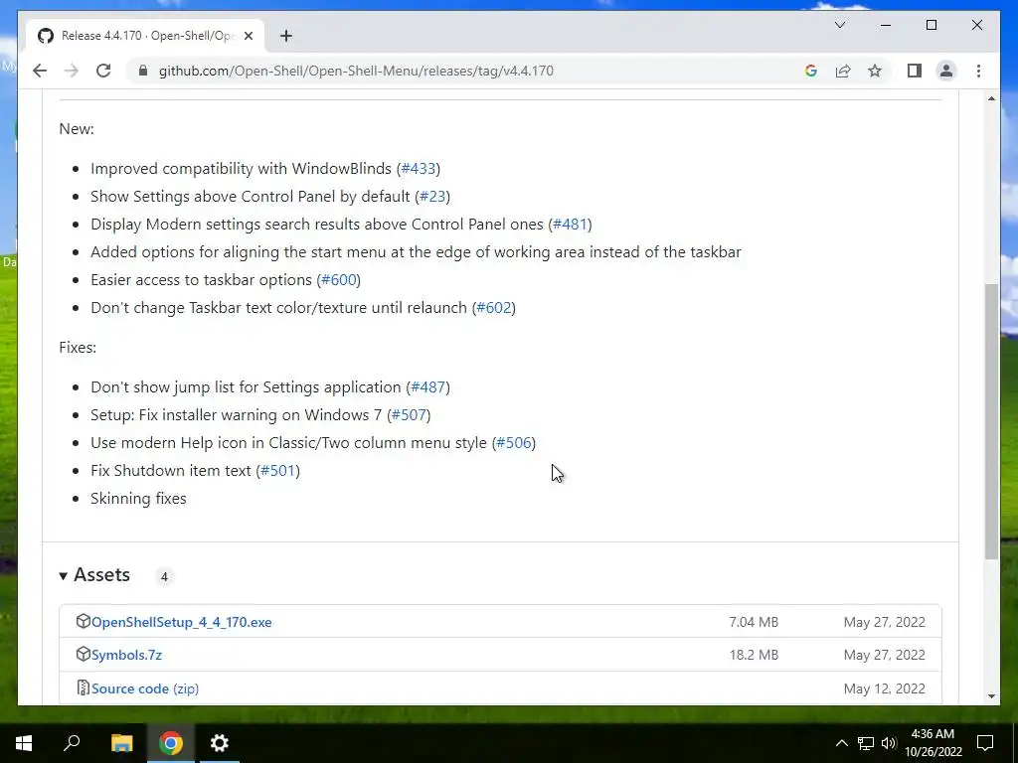
Task: Open the Windows Start menu
Action: click(24, 743)
